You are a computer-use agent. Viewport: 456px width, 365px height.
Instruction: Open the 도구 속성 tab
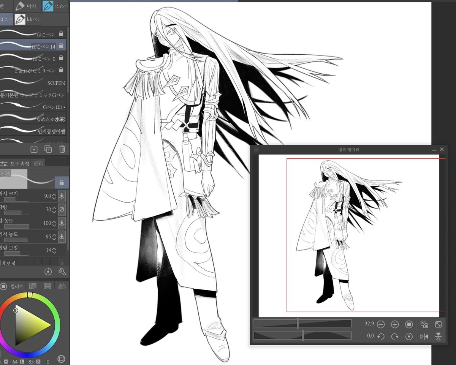click(x=15, y=163)
